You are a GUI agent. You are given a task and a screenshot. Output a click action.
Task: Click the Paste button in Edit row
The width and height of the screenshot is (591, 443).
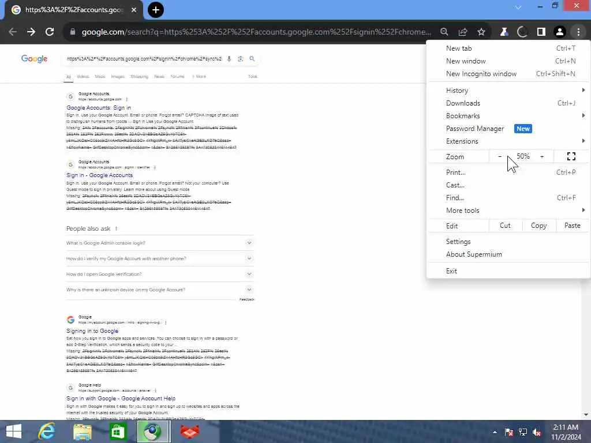point(572,226)
